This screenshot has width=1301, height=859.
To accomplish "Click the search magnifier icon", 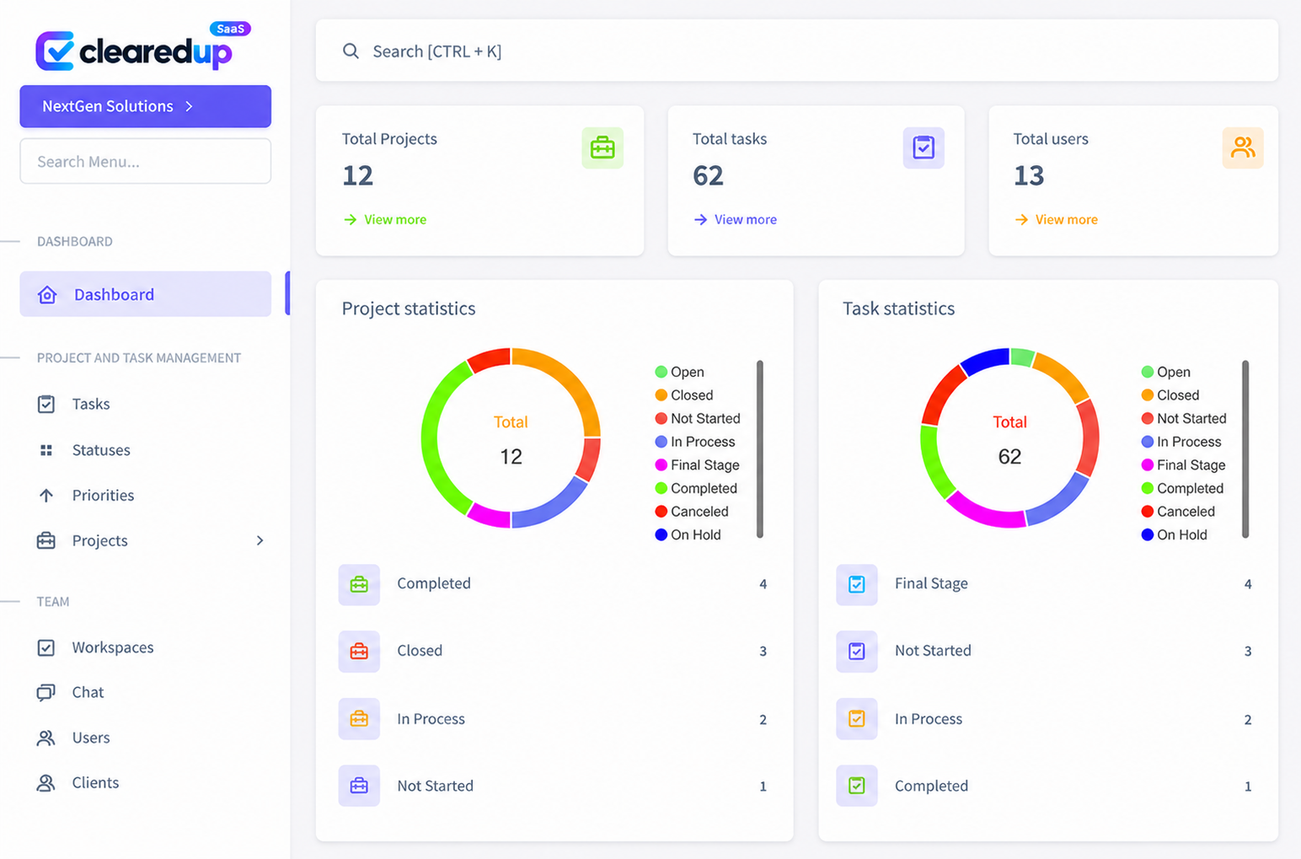I will pos(351,51).
